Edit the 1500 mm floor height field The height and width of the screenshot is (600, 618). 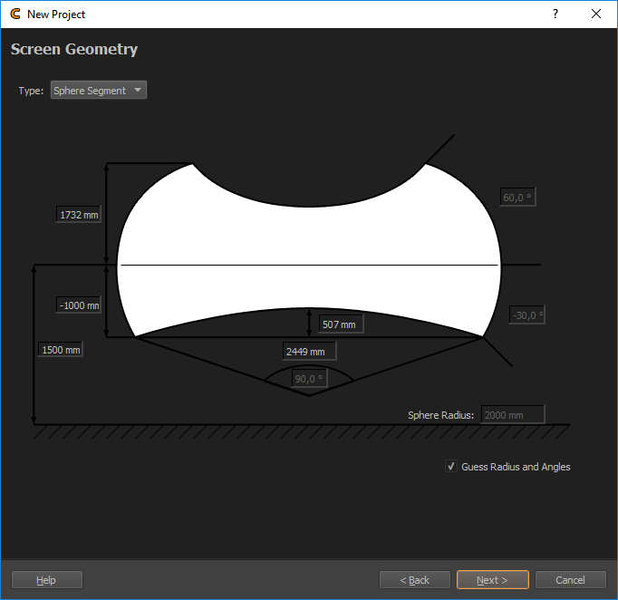61,349
